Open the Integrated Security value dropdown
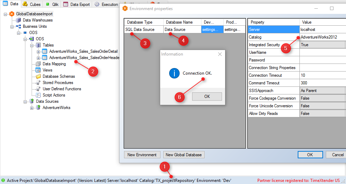This screenshot has width=346, height=184. click(323, 45)
